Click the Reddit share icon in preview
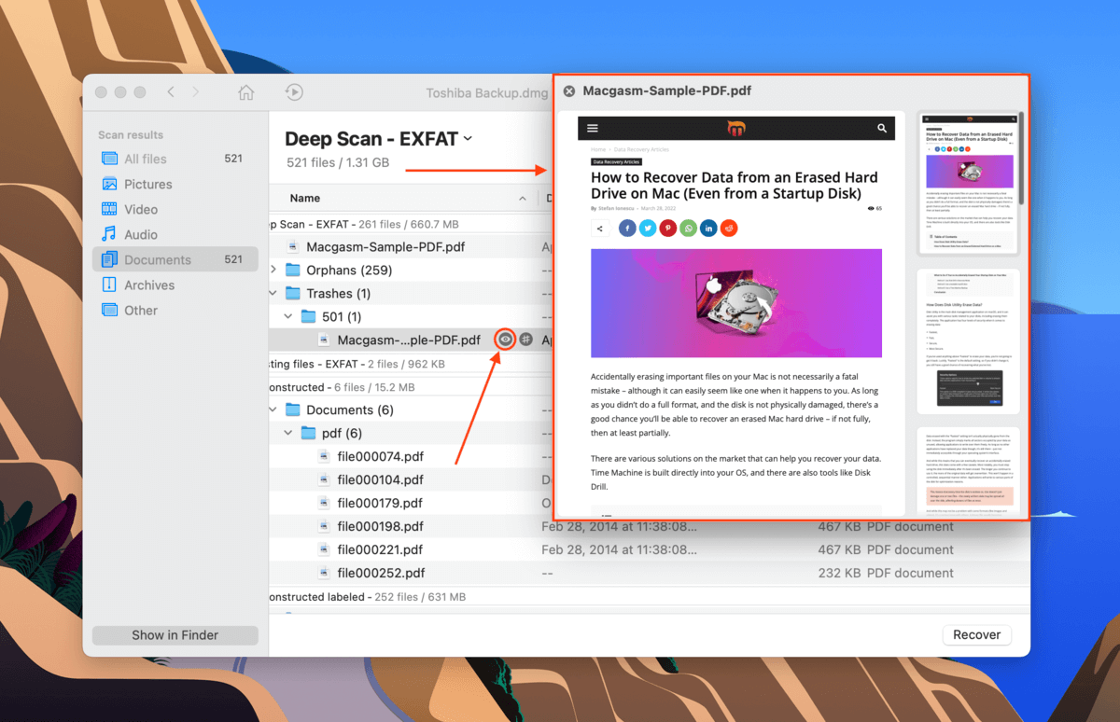This screenshot has width=1120, height=722. [730, 229]
